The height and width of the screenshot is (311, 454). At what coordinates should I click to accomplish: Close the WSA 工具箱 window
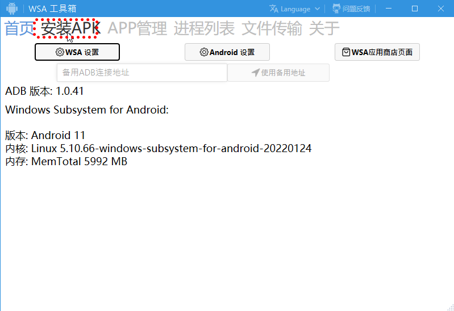[x=441, y=9]
